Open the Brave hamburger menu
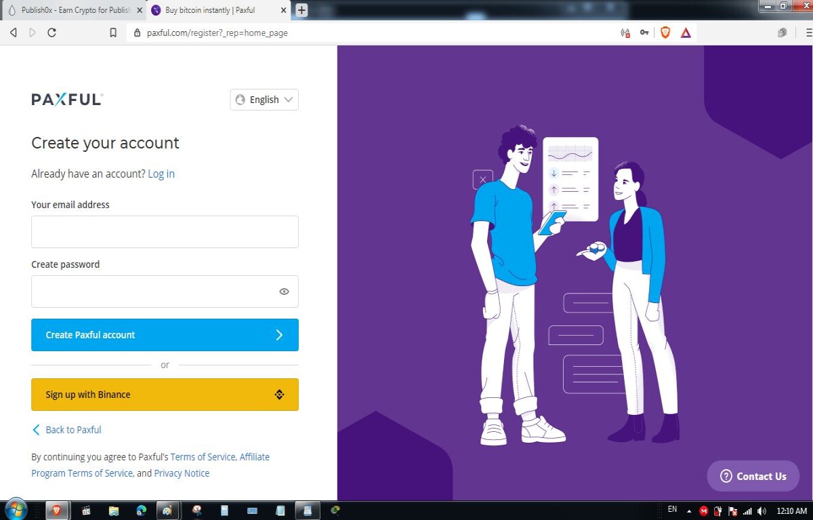 pyautogui.click(x=808, y=33)
